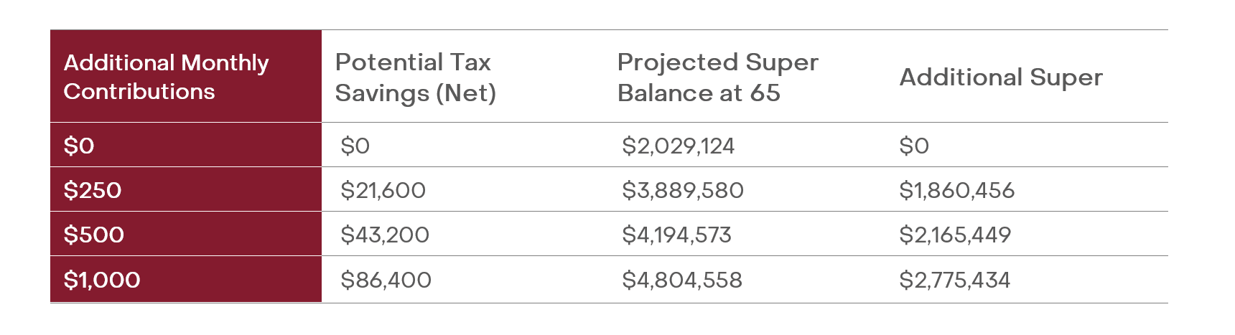The width and height of the screenshot is (1235, 335).
Task: Click the $86,400 tax savings cell
Action: [386, 280]
